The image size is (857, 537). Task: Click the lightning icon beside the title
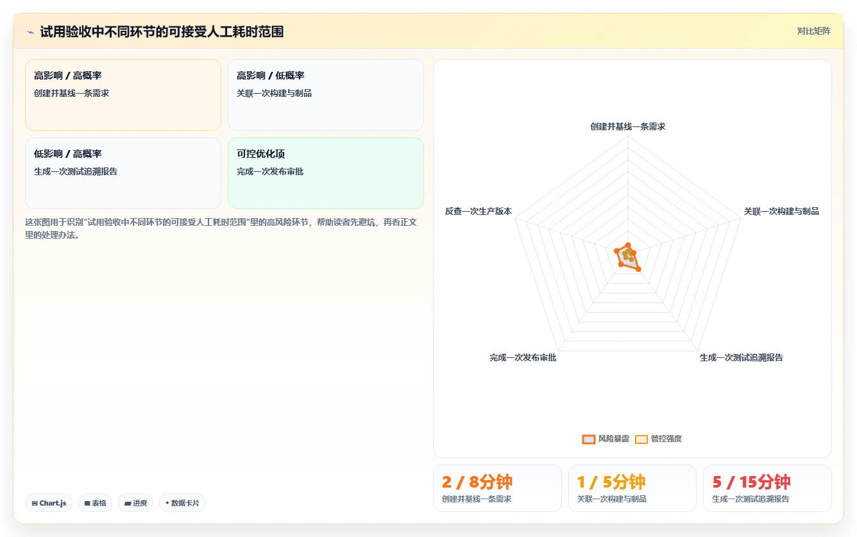click(30, 31)
